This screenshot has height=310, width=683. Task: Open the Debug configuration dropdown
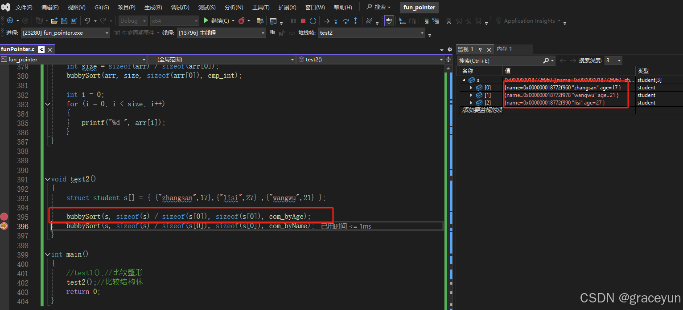pos(133,20)
